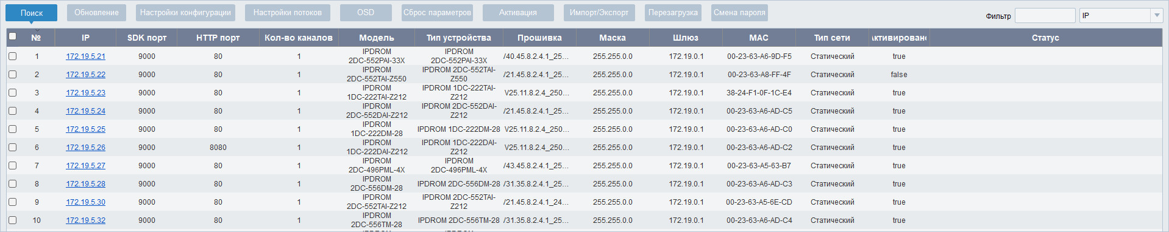Open the 172.19.5.21 IP link

click(85, 56)
